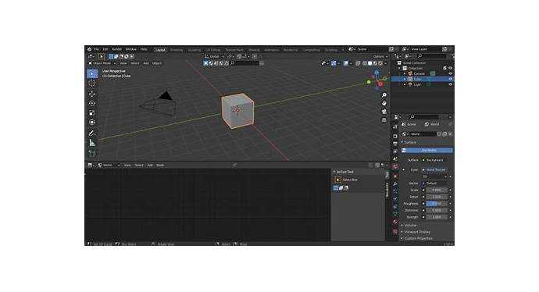539x292 pixels.
Task: Select the Add Cube tool in the viewport toolbar
Action: point(91,153)
